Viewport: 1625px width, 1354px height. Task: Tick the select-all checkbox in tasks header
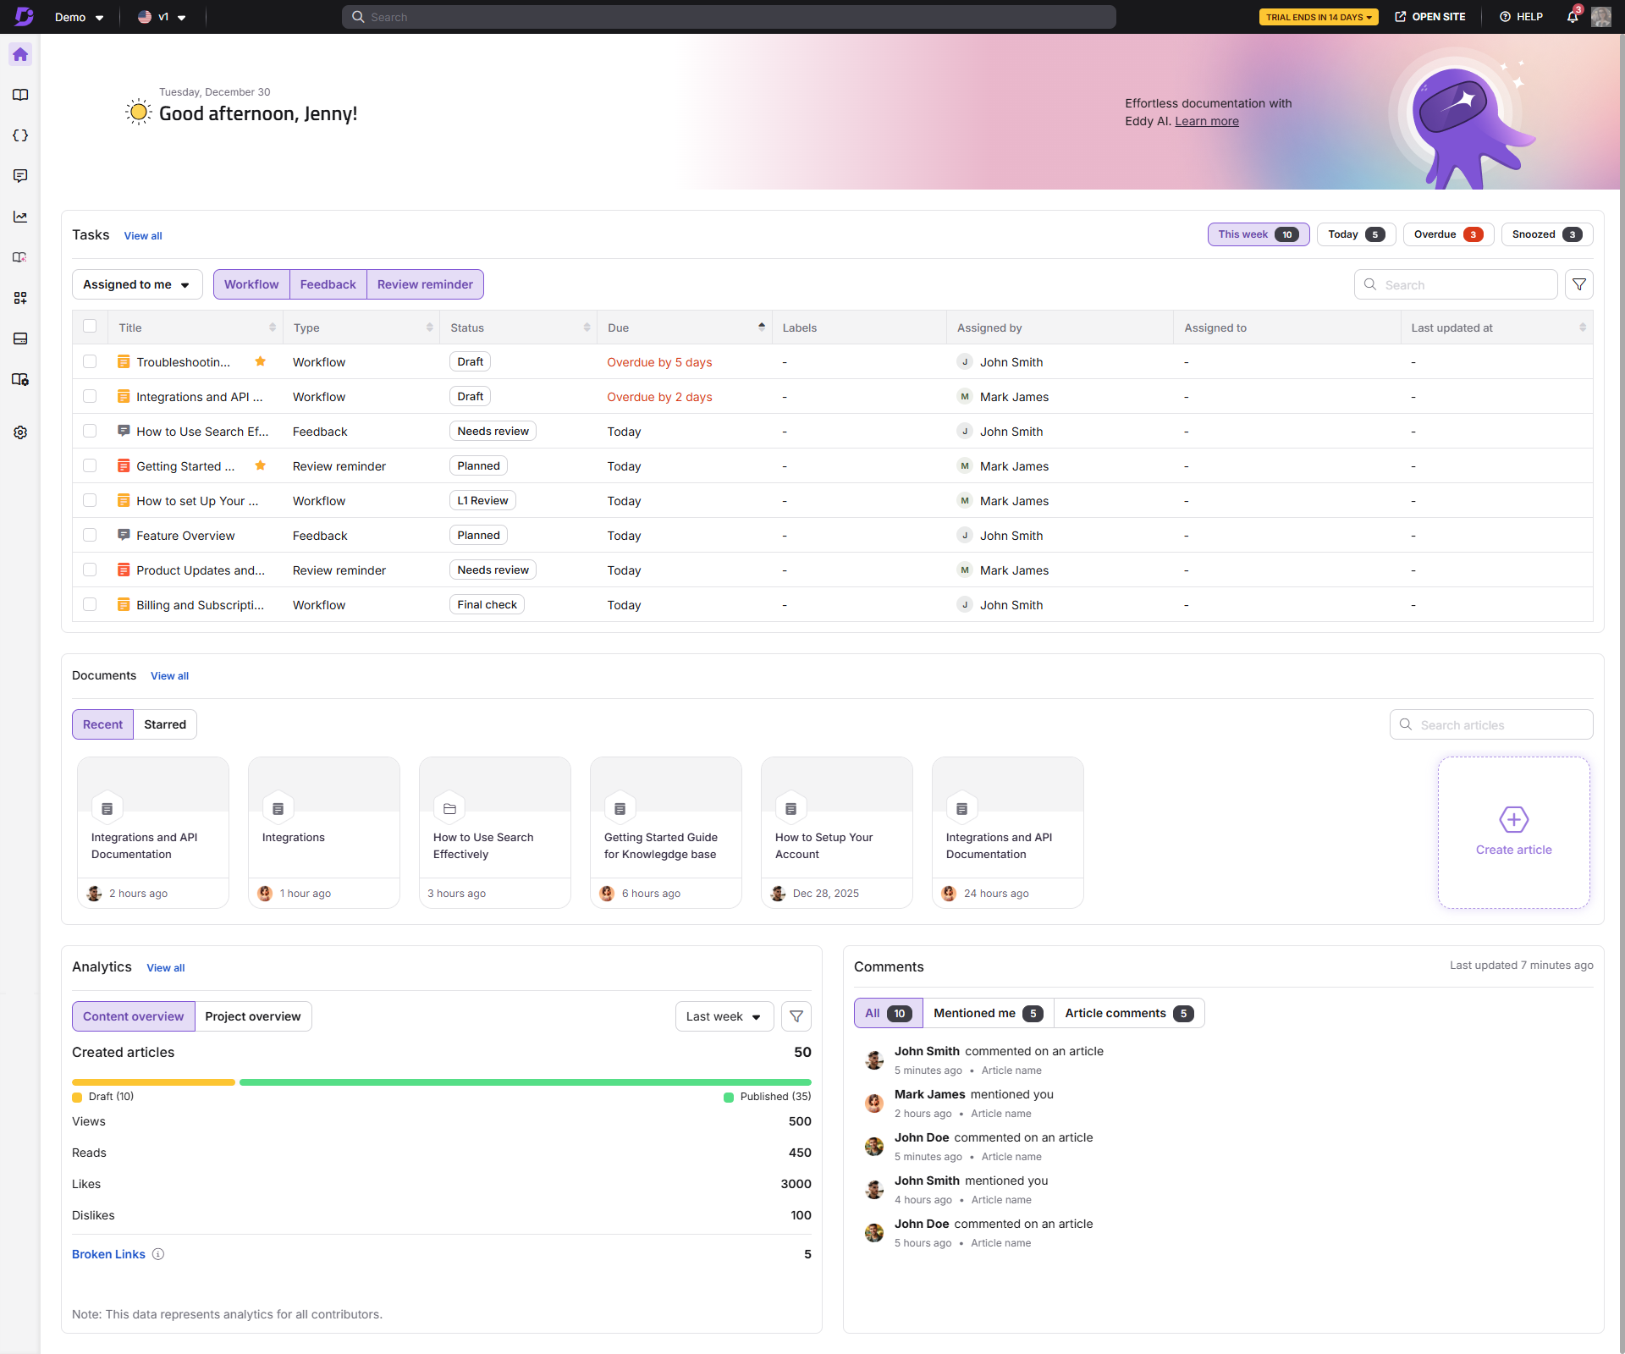point(90,327)
